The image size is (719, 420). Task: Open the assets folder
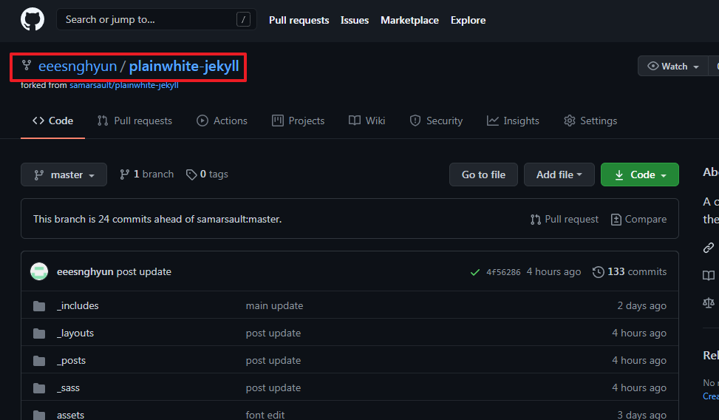[71, 415]
